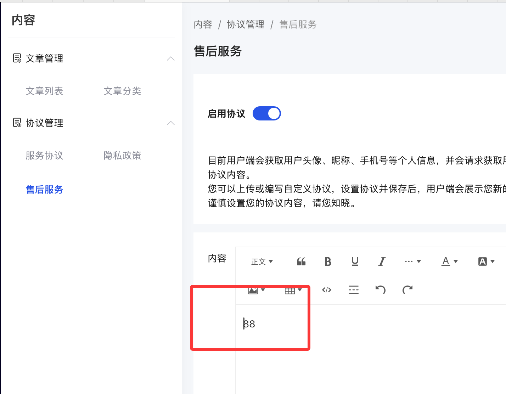The image size is (506, 394).
Task: Open 文章列表 in the sidebar
Action: pos(44,91)
